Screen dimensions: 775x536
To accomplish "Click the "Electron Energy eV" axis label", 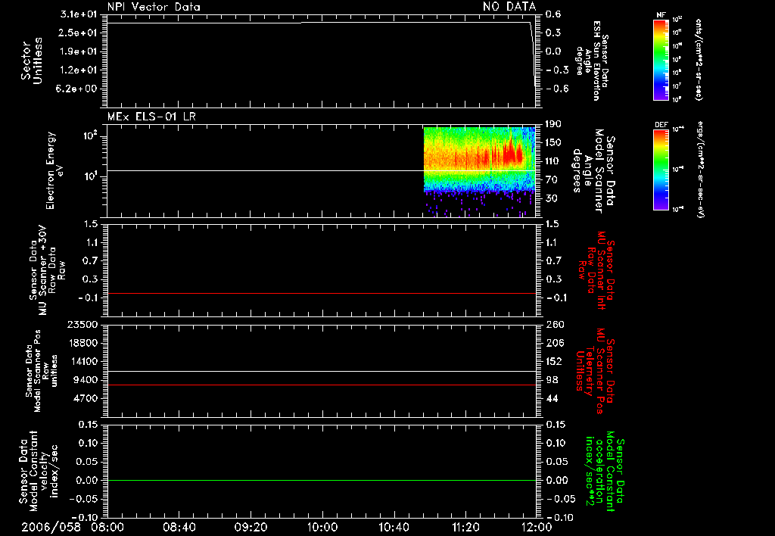I will point(55,170).
